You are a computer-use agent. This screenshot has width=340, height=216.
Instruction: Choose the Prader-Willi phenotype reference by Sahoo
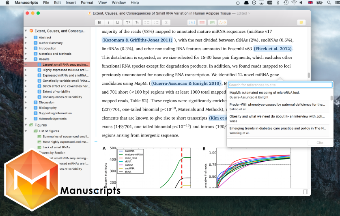(278, 107)
